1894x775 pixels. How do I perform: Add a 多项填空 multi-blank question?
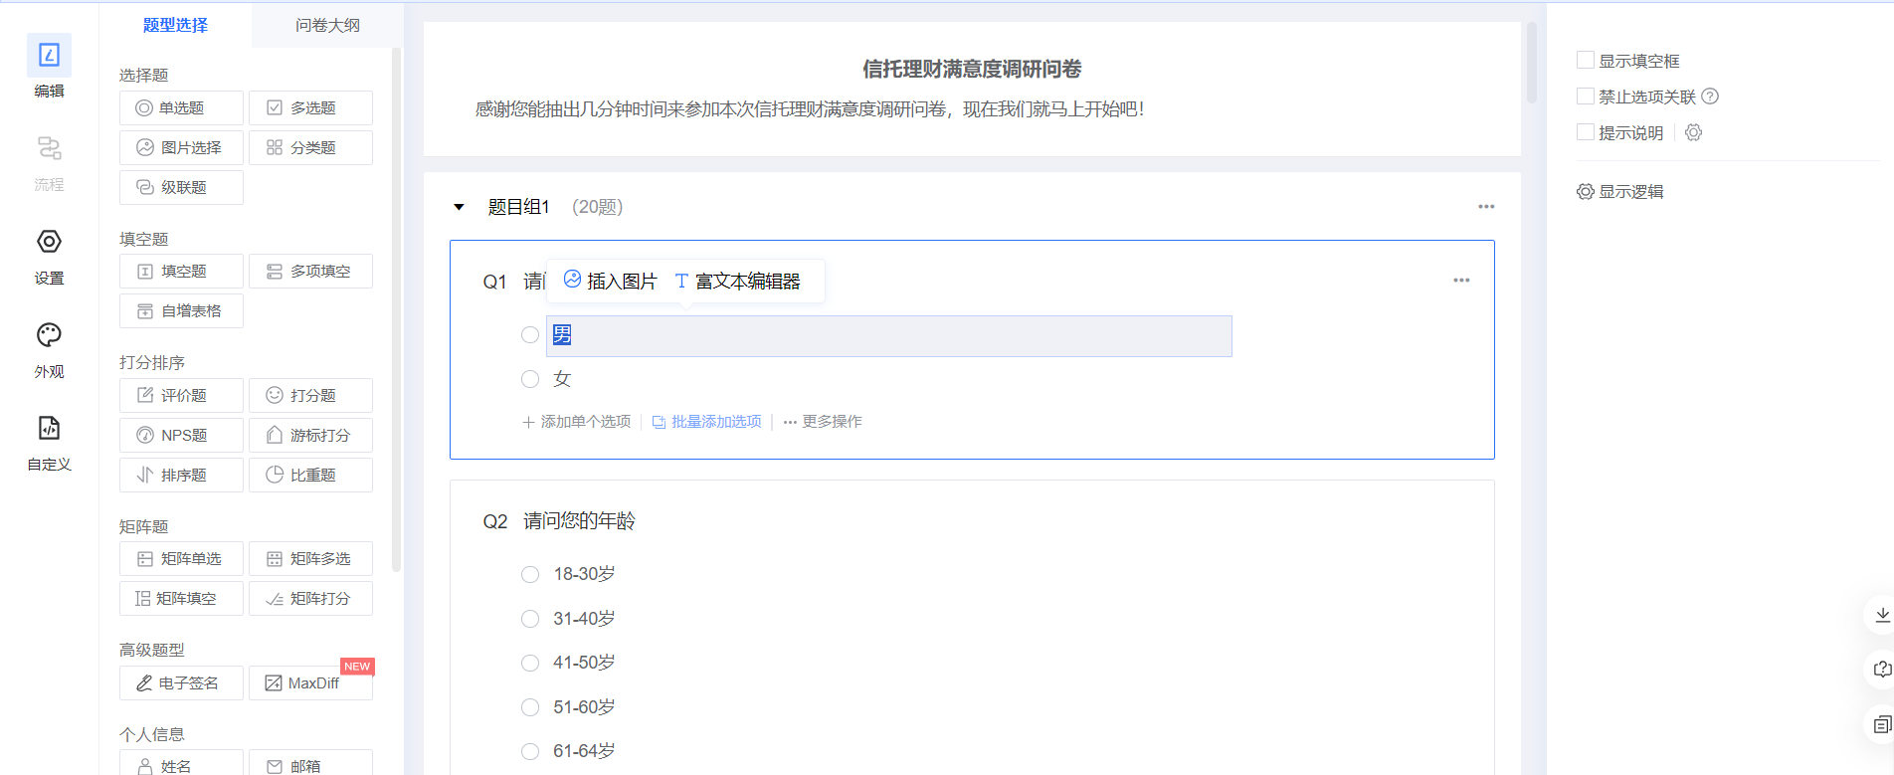click(310, 271)
